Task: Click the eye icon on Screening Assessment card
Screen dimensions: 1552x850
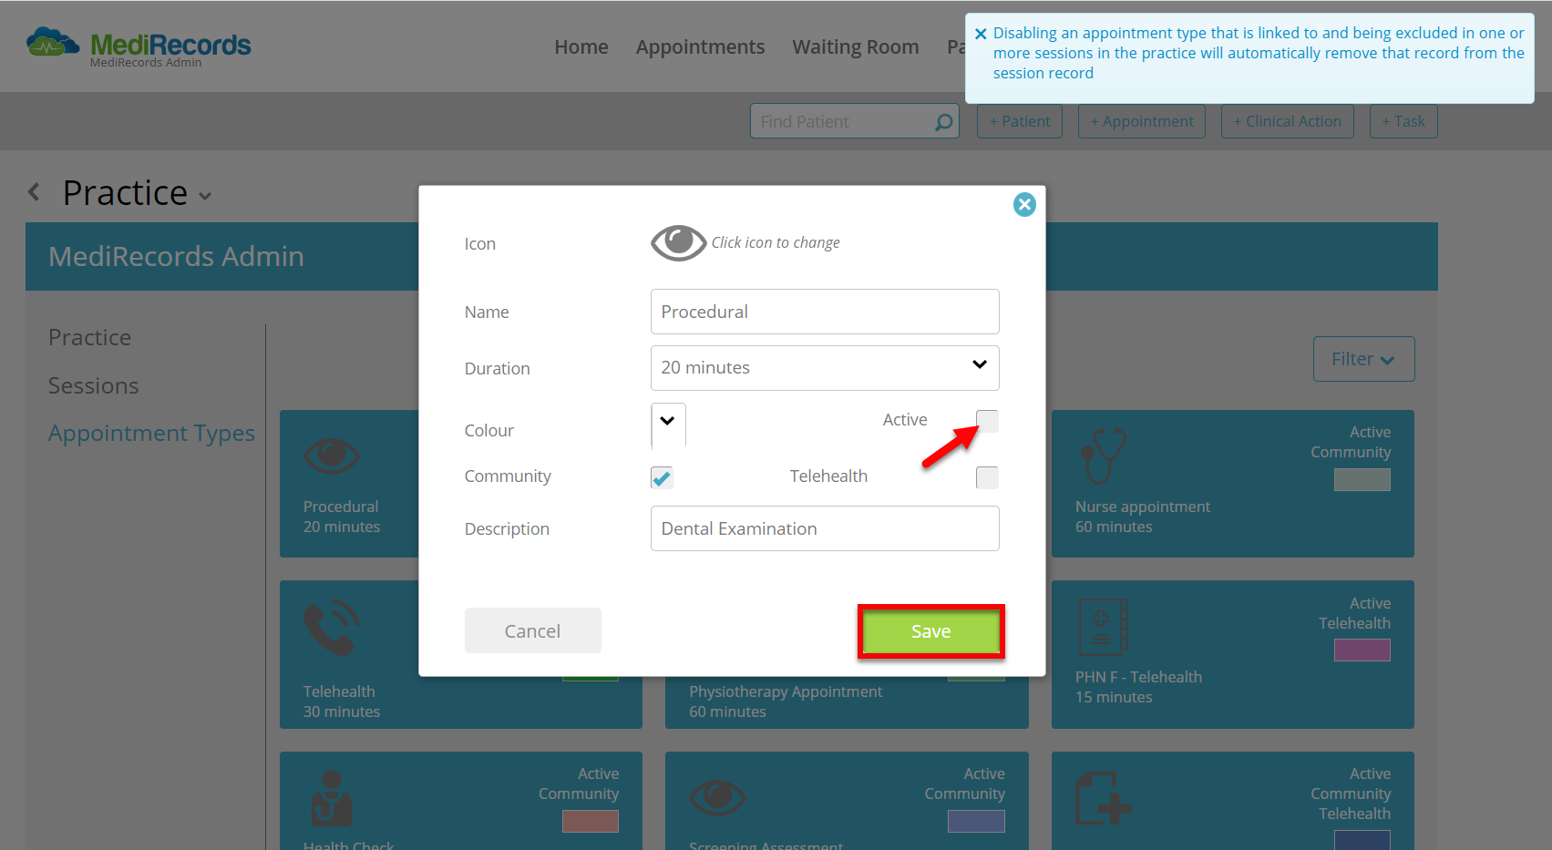Action: (x=718, y=798)
